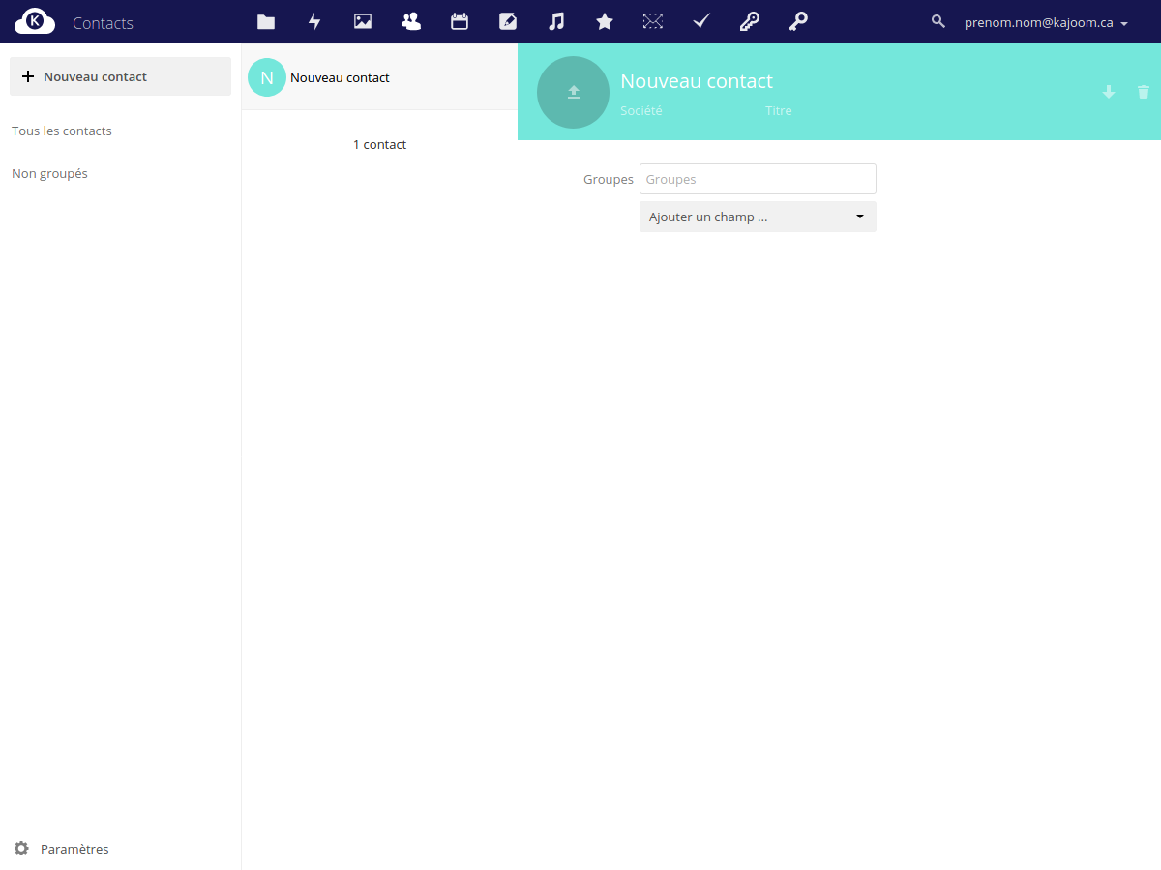The image size is (1161, 870).
Task: Download the contact with the arrow icon
Action: click(x=1109, y=92)
